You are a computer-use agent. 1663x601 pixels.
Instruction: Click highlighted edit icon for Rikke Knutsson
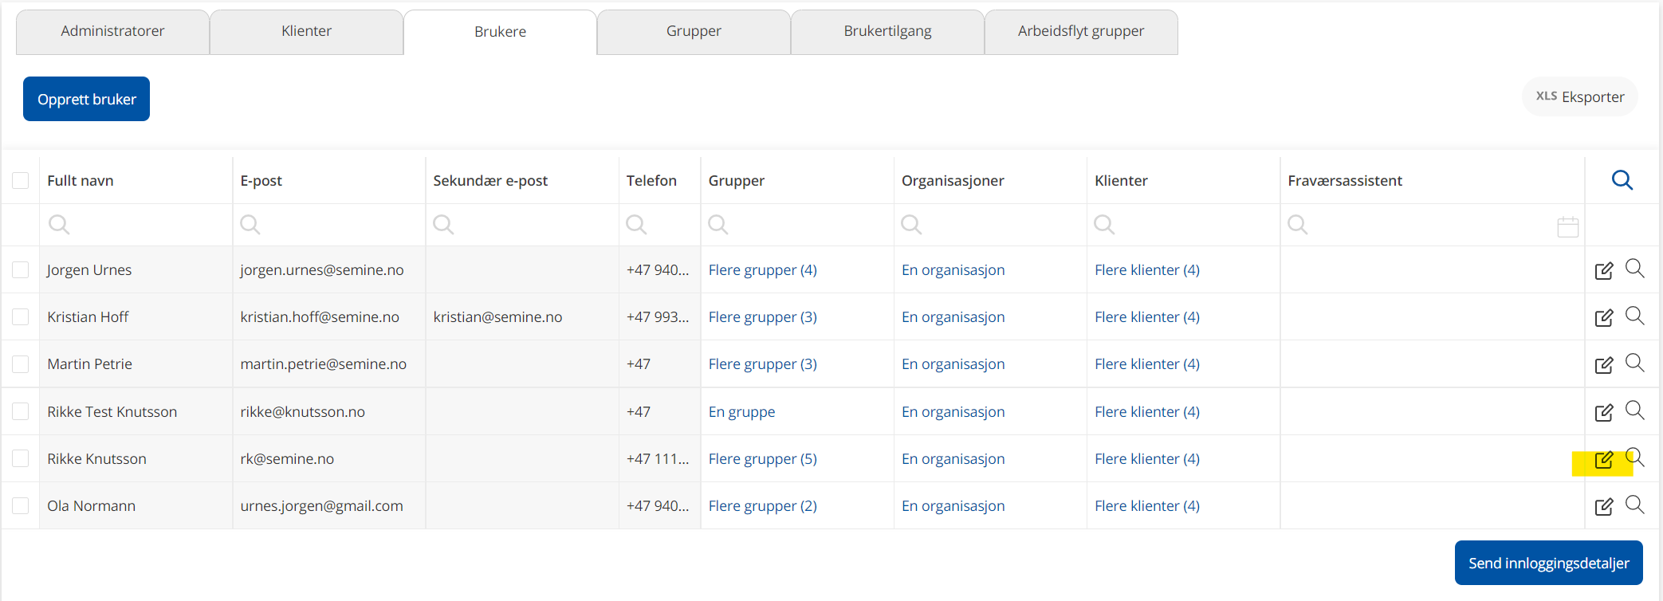tap(1603, 460)
